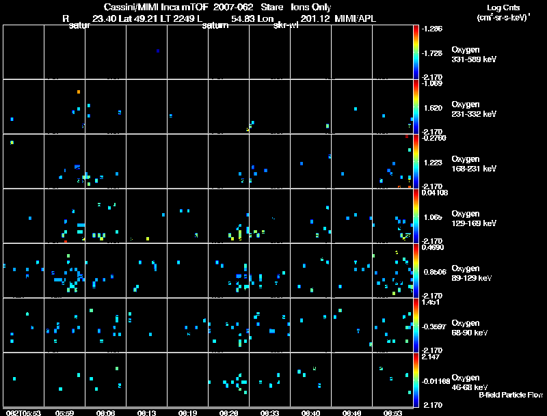Click the -1.728 color scale midpoint value

point(432,53)
